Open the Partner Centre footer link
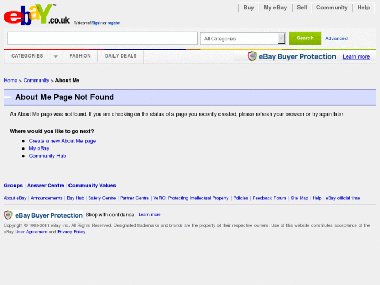Screen dimensions: 380x285 pos(134,198)
